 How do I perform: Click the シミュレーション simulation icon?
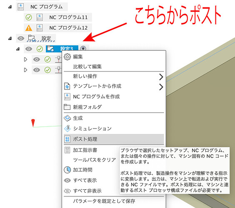coord(67,129)
